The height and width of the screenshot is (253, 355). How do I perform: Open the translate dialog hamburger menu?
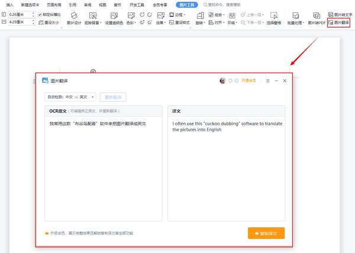(x=267, y=80)
